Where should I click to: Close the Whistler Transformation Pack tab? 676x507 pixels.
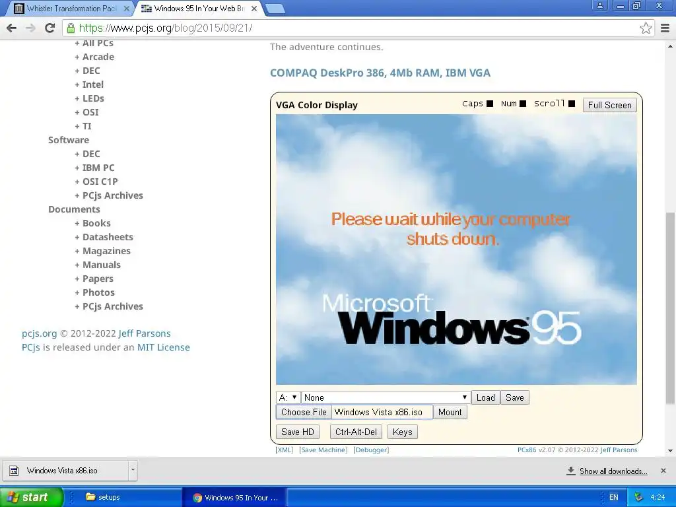click(127, 9)
